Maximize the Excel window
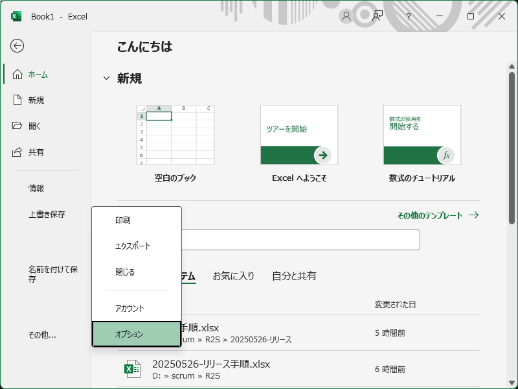Viewport: 518px width, 389px height. coord(471,16)
